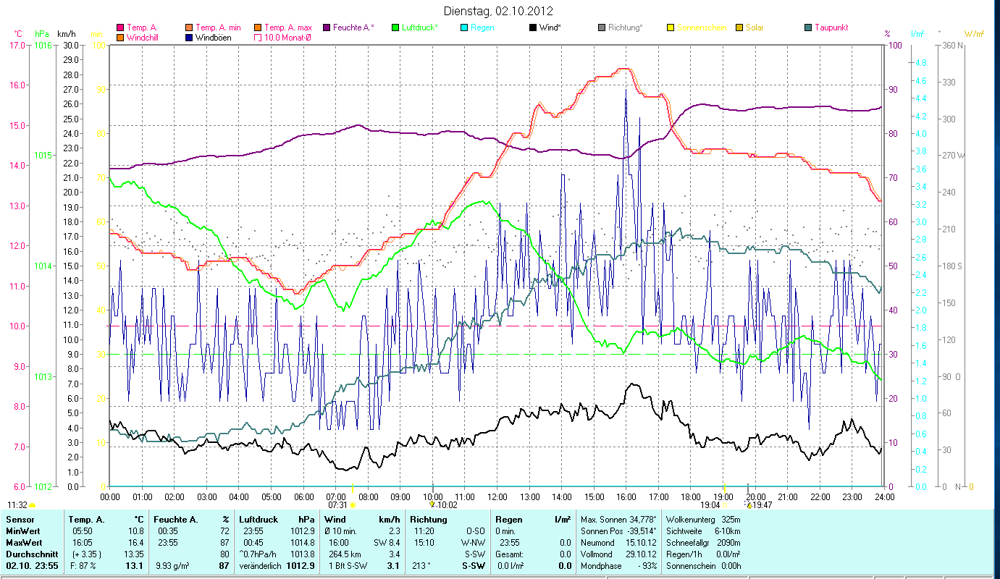Click the Temp. A. max legend label

[287, 28]
